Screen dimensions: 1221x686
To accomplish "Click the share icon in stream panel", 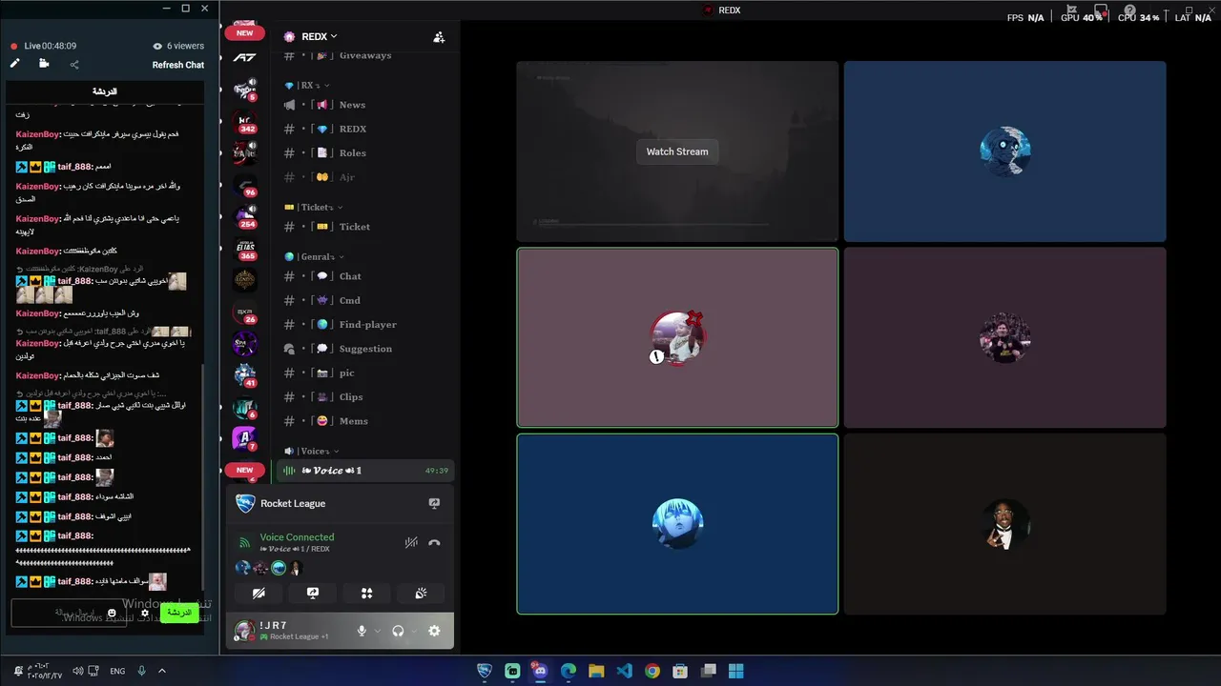I will coord(74,65).
